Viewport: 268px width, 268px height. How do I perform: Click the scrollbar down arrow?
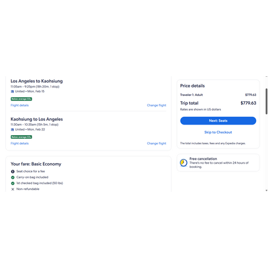pos(266,191)
